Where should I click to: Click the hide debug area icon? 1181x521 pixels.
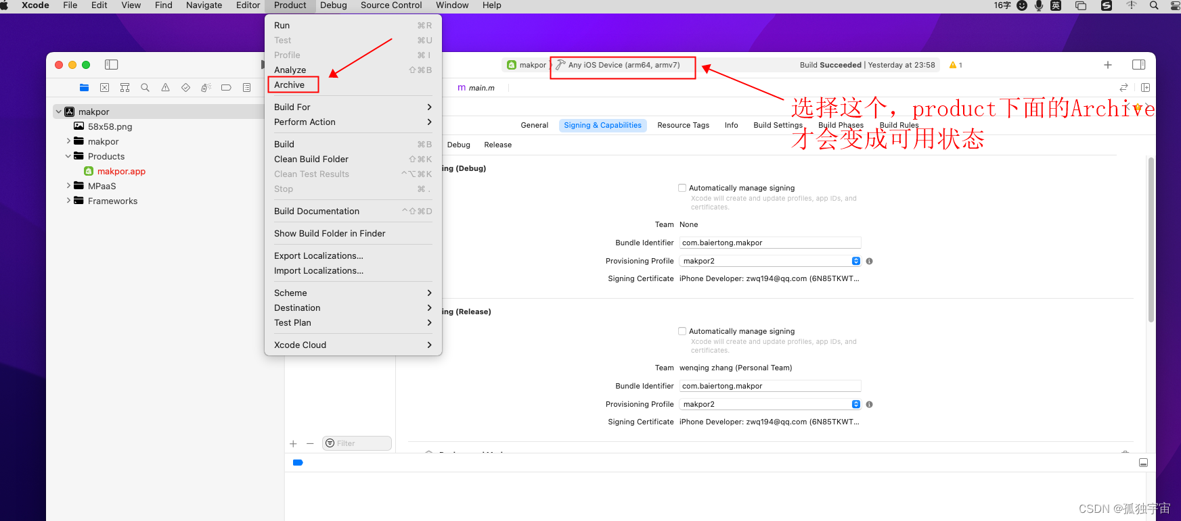(1143, 463)
